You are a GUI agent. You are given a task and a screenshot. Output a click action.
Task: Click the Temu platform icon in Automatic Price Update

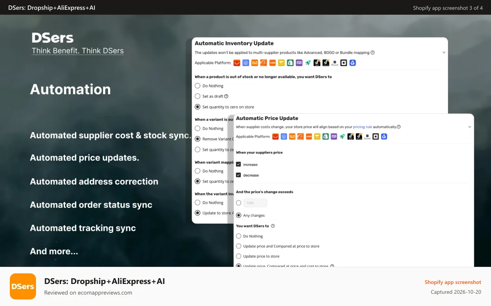(x=292, y=136)
